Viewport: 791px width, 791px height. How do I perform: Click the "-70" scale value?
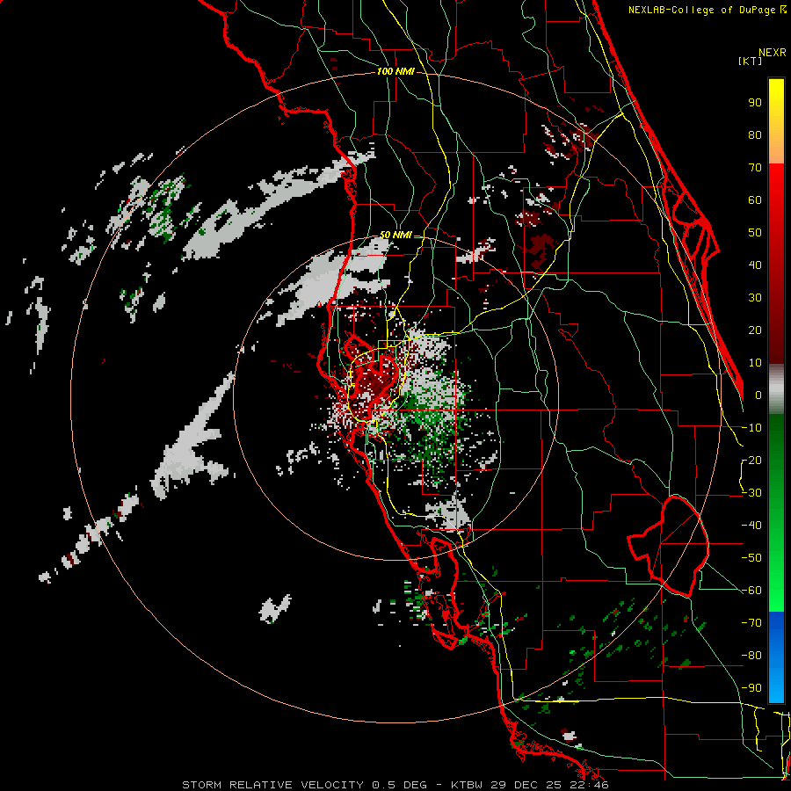[x=751, y=623]
